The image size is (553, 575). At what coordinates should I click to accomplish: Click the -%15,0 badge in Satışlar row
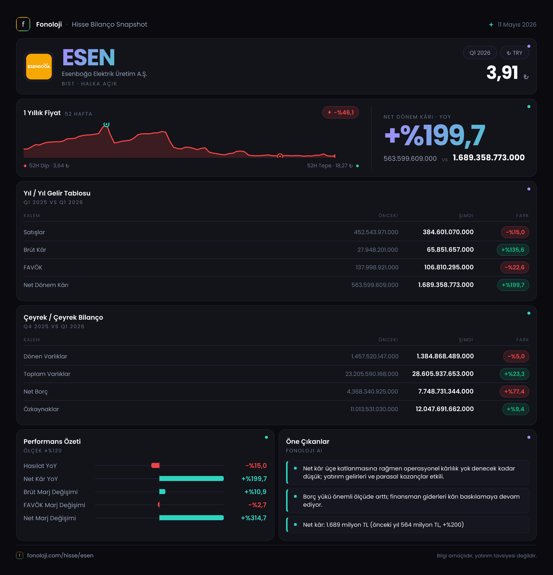click(515, 232)
